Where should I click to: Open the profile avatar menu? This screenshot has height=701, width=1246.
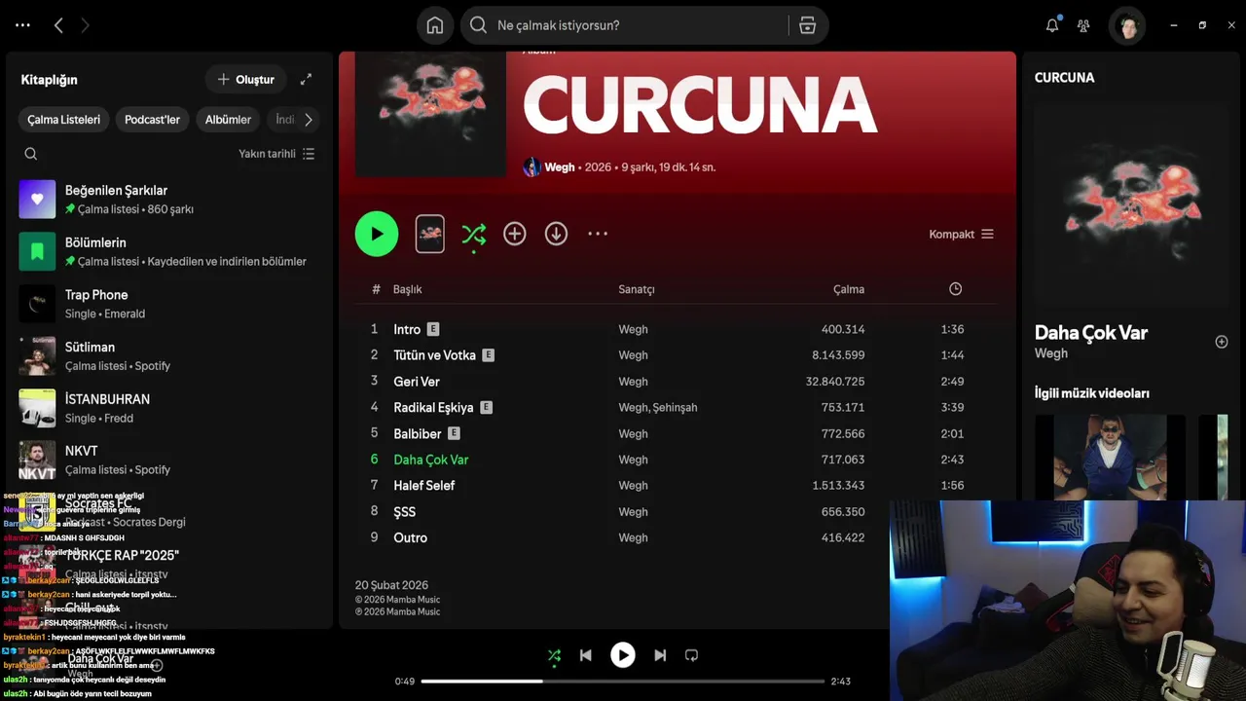click(1128, 26)
